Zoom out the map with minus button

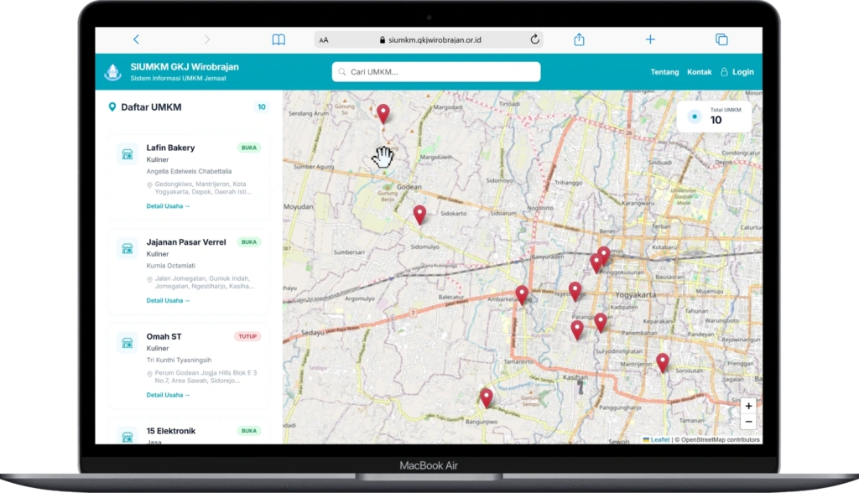point(748,421)
